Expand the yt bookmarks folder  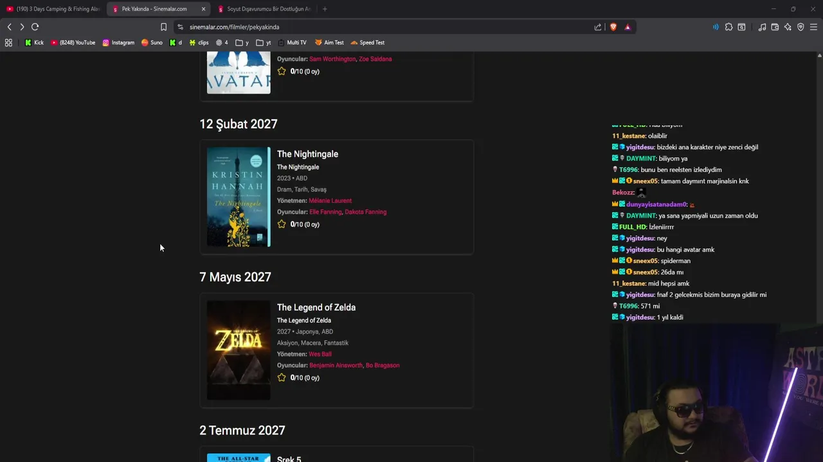point(264,42)
